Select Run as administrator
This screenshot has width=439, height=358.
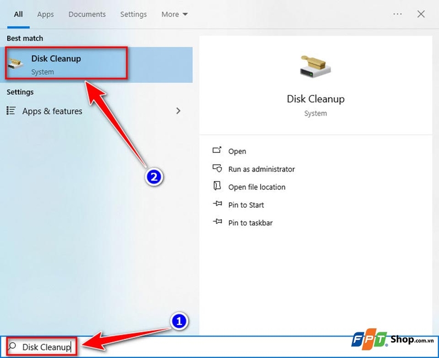coord(262,169)
